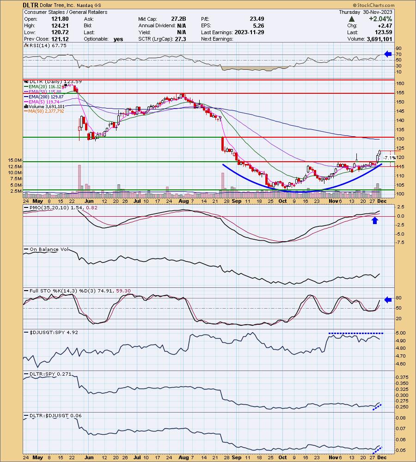Click the DLTR:SPY 0.271 panel label
Image resolution: width=416 pixels, height=462 pixels.
point(50,374)
